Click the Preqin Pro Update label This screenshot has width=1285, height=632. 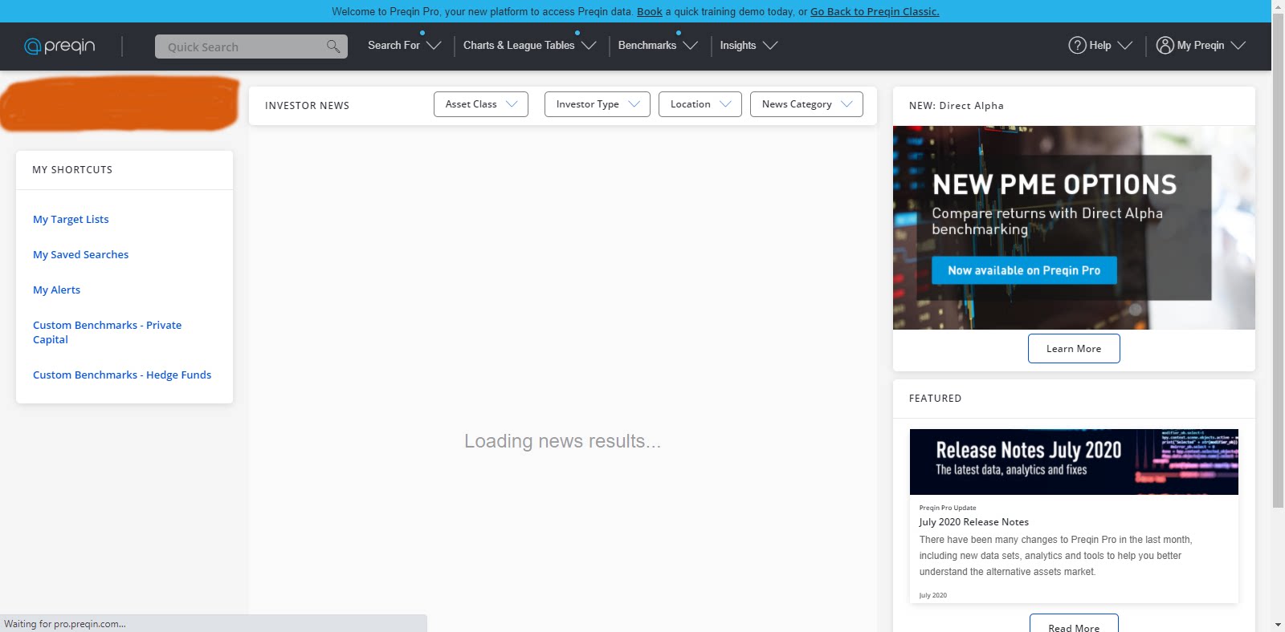948,508
